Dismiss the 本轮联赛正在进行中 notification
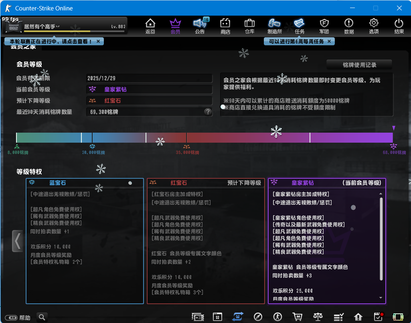411x323 pixels. click(98, 41)
